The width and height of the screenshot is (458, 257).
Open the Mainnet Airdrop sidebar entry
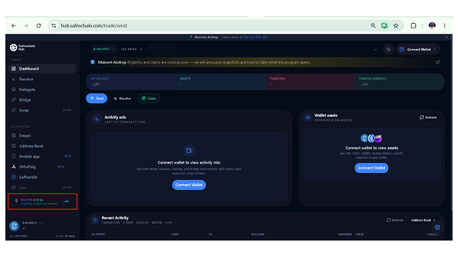[42, 201]
